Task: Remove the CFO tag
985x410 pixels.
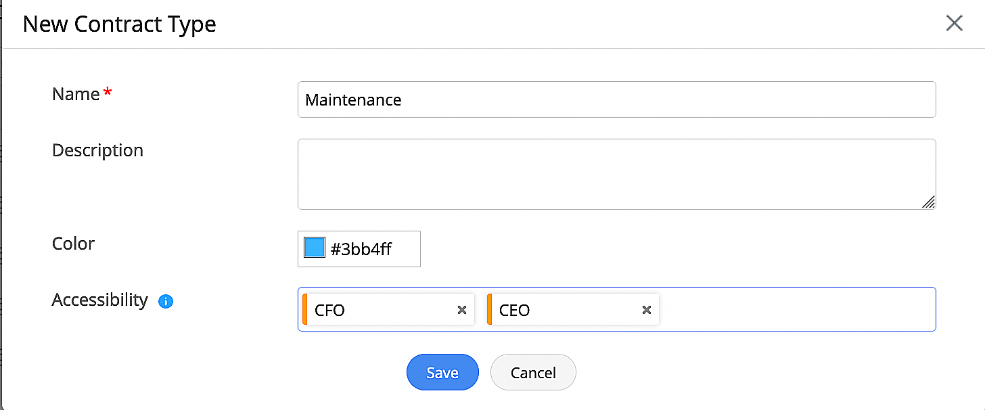Action: tap(462, 310)
